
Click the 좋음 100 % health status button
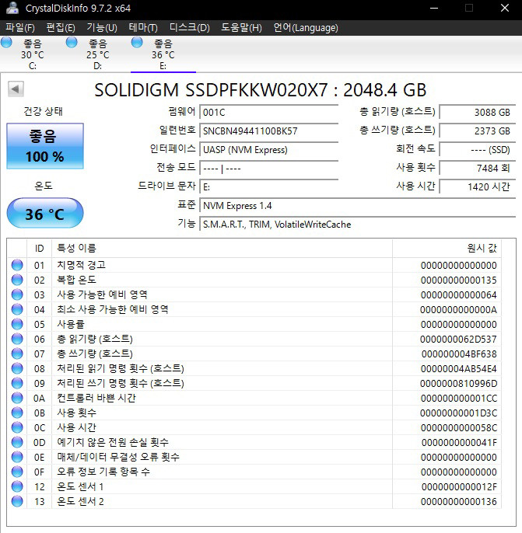(45, 146)
